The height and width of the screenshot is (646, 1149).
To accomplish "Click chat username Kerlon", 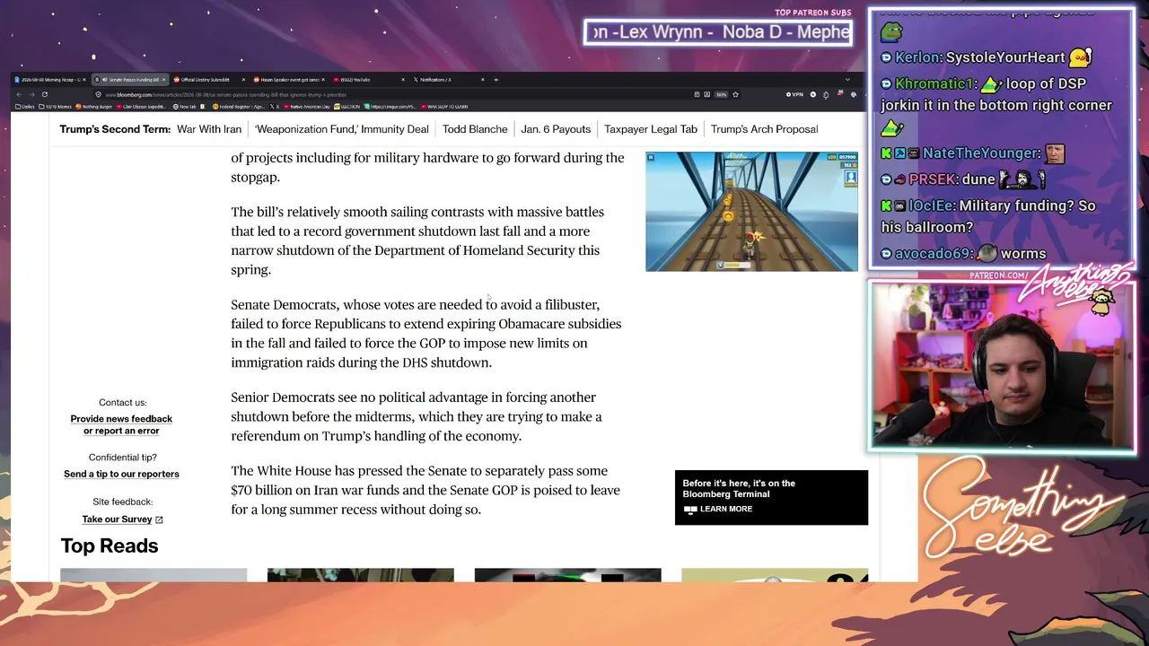I will pyautogui.click(x=917, y=57).
